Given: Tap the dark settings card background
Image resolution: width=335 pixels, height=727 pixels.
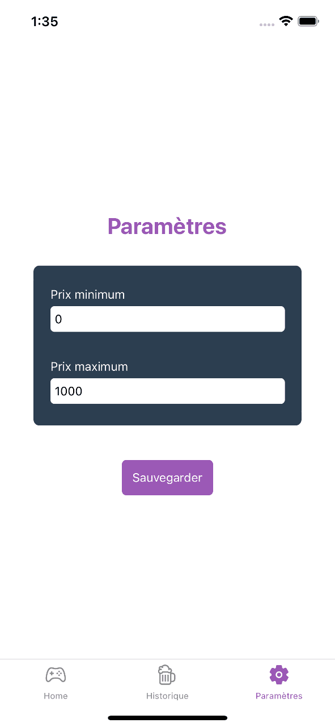Looking at the screenshot, I should pyautogui.click(x=167, y=345).
